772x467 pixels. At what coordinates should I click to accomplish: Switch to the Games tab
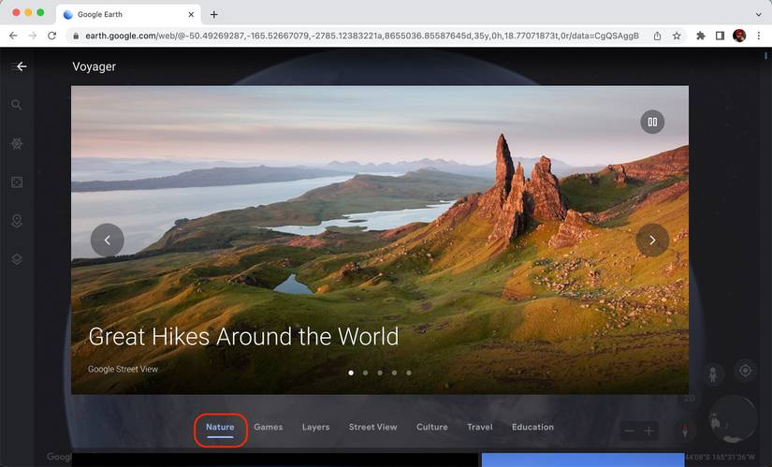tap(269, 427)
